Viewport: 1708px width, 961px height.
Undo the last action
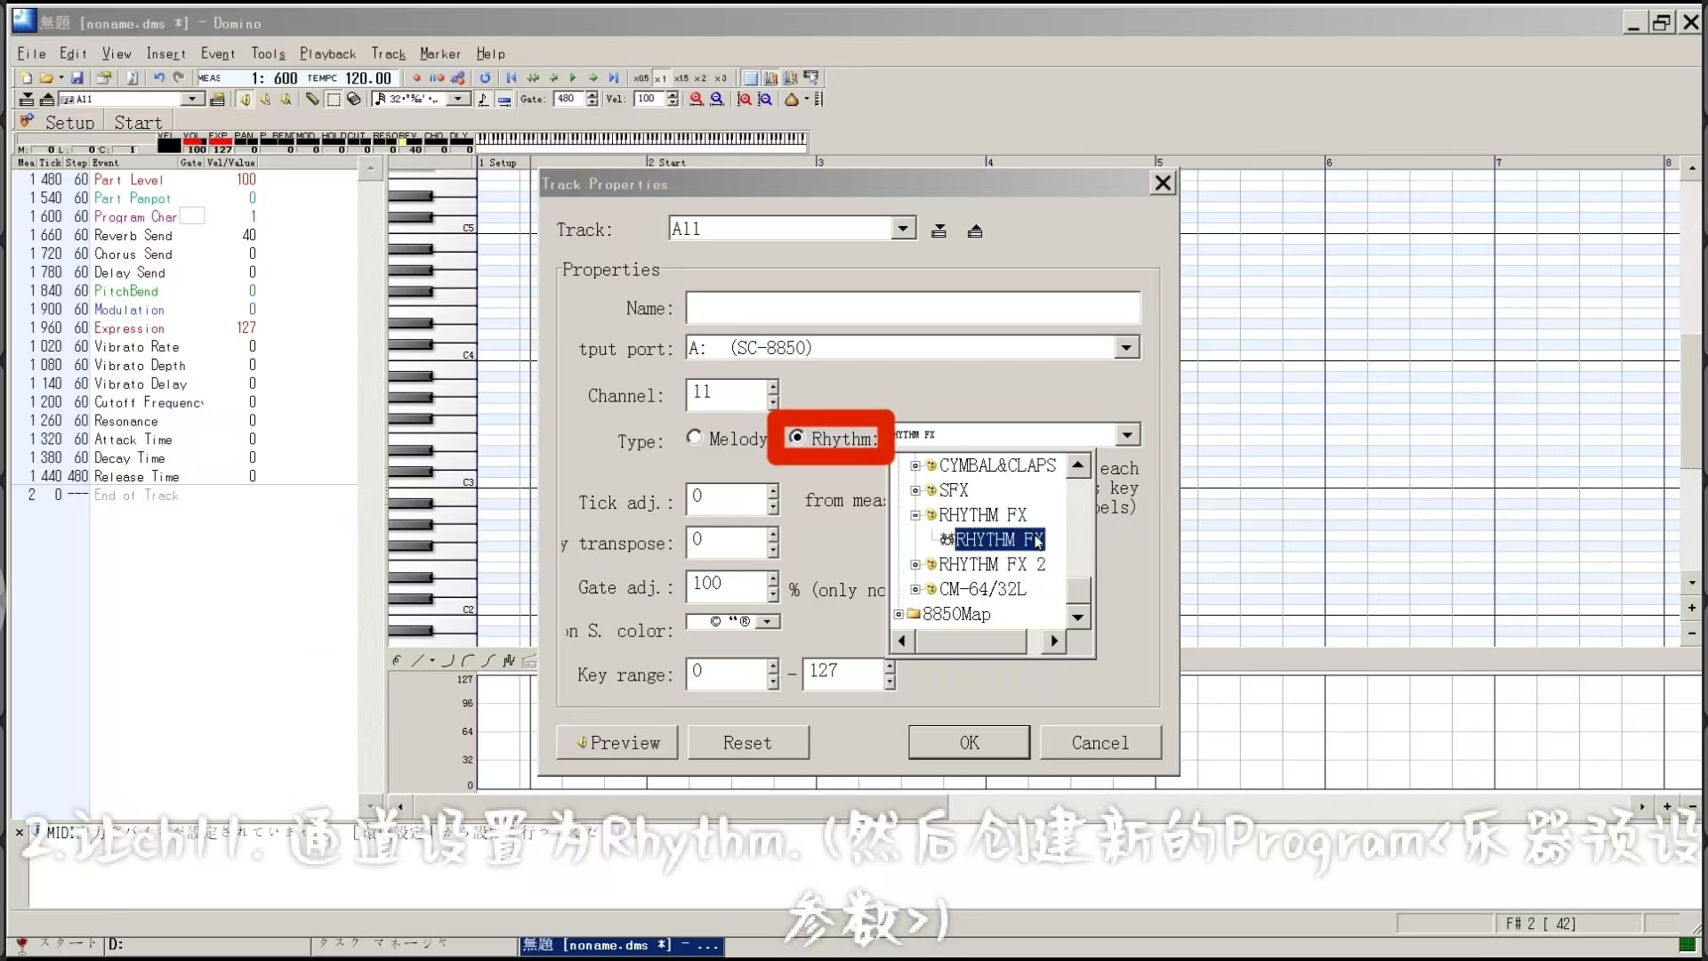(x=158, y=78)
